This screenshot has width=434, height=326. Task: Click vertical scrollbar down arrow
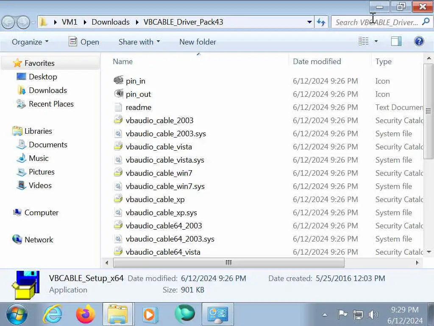429,252
